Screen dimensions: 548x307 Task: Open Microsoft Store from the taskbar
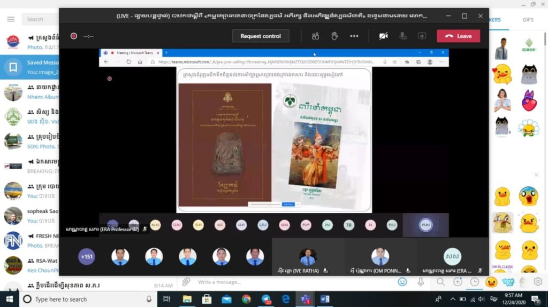coord(207,299)
